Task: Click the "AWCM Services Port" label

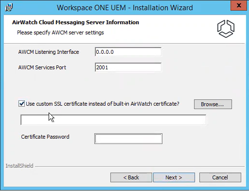Action: pos(42,67)
